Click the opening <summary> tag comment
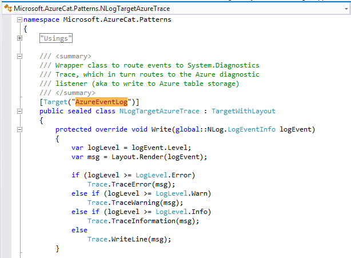 coord(65,56)
